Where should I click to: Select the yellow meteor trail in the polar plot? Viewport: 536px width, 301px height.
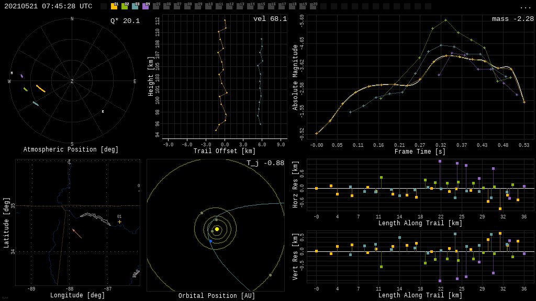click(x=40, y=88)
